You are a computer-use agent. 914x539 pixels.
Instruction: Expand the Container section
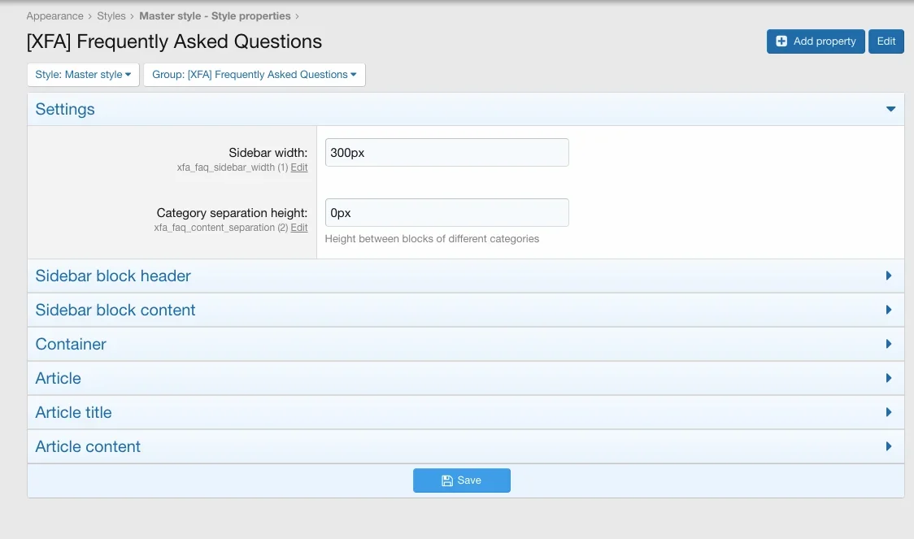pos(71,345)
